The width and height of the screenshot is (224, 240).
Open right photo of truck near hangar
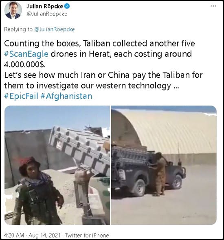click(164, 165)
